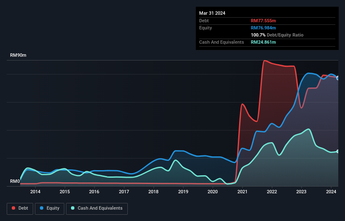Click the RM24.861m cash value
Image resolution: width=345 pixels, height=221 pixels.
tap(263, 42)
